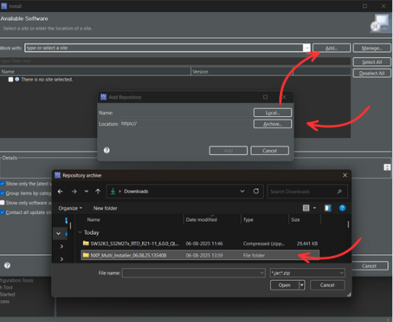Click Cancel in Repository archive dialog

[327, 285]
